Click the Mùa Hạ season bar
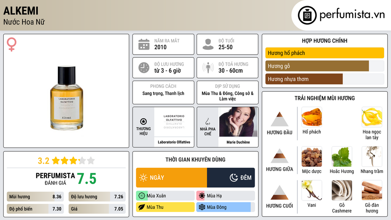The height and width of the screenshot is (220, 391). tap(225, 196)
